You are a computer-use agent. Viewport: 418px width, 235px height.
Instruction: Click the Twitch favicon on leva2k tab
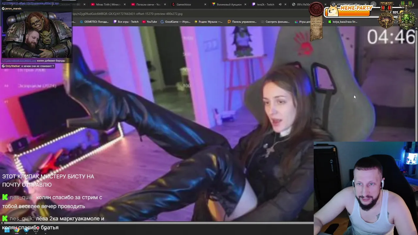point(254,5)
